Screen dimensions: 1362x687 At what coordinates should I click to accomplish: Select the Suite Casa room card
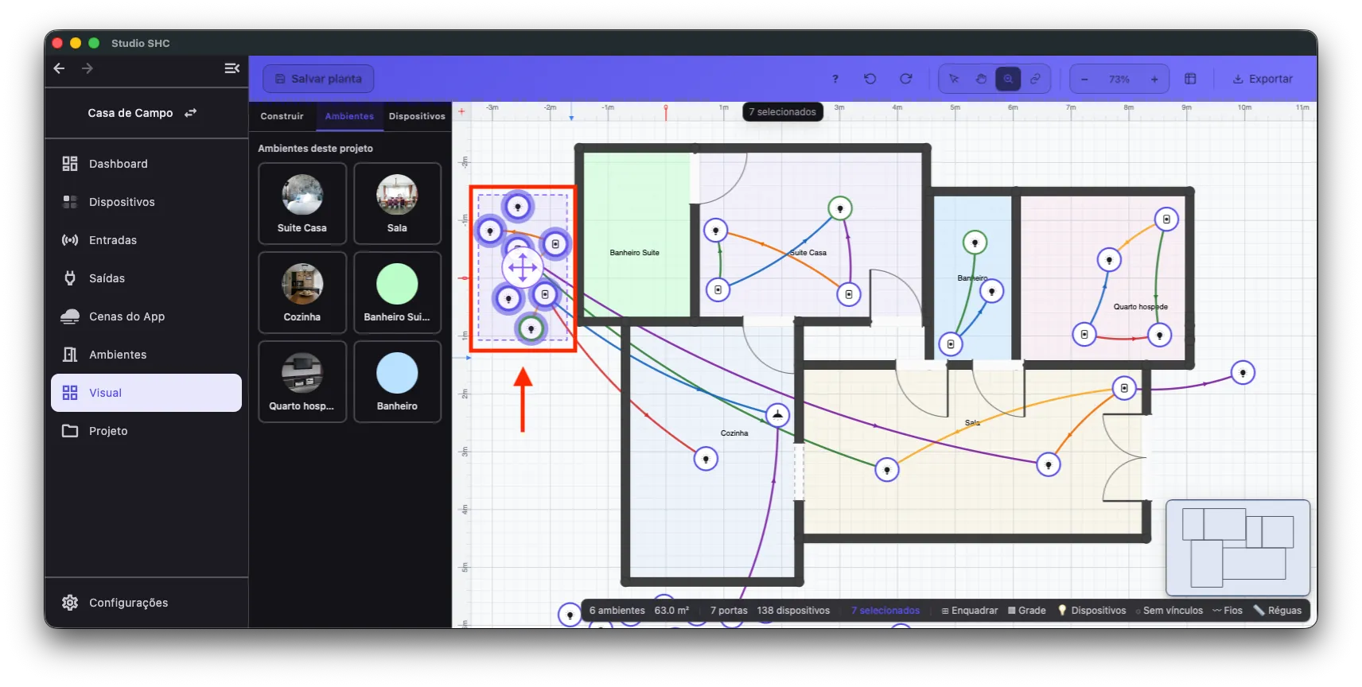(x=302, y=204)
